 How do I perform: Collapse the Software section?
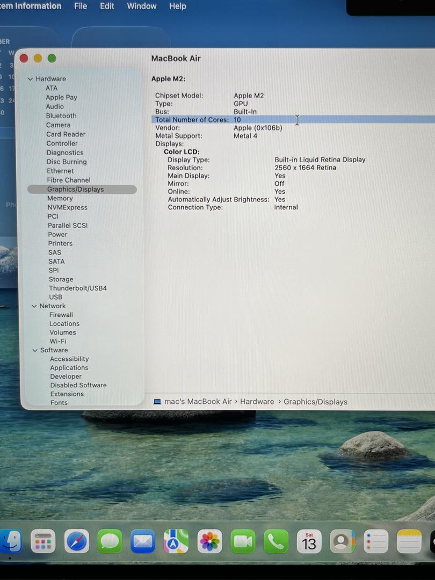pyautogui.click(x=35, y=350)
